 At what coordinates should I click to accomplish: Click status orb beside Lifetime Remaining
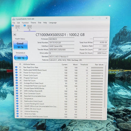click(x=17, y=111)
